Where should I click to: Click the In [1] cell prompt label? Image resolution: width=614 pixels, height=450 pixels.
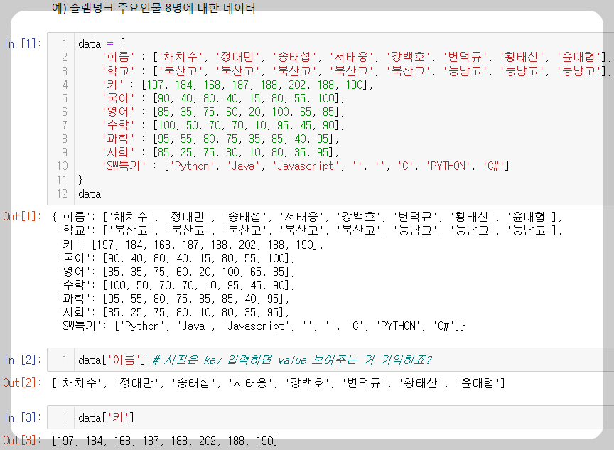23,43
